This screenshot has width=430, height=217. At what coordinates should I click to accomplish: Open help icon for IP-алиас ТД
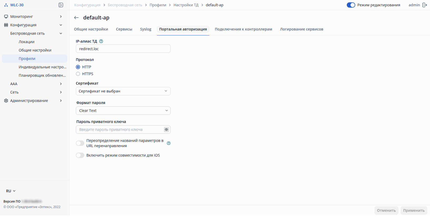pos(101,41)
